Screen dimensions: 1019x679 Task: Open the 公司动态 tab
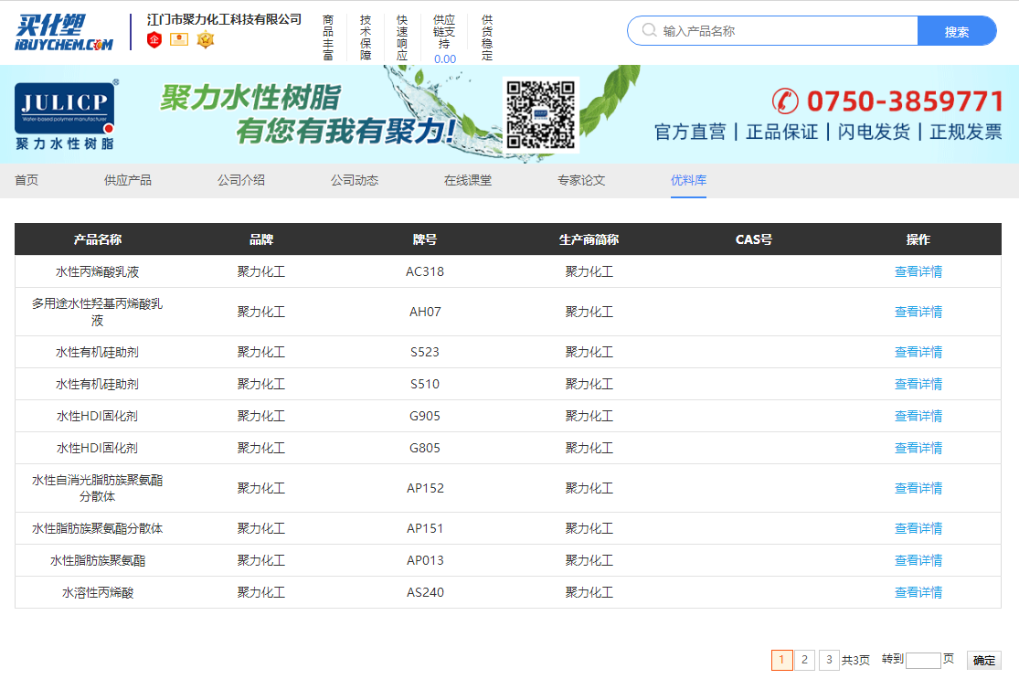point(355,180)
